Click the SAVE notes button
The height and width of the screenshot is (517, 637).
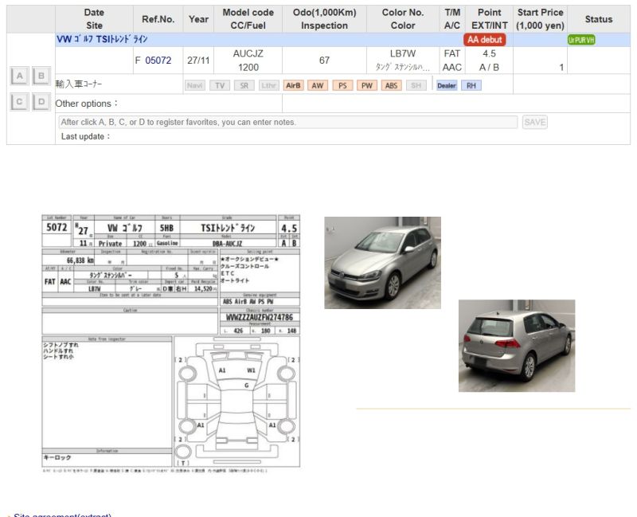(x=534, y=122)
